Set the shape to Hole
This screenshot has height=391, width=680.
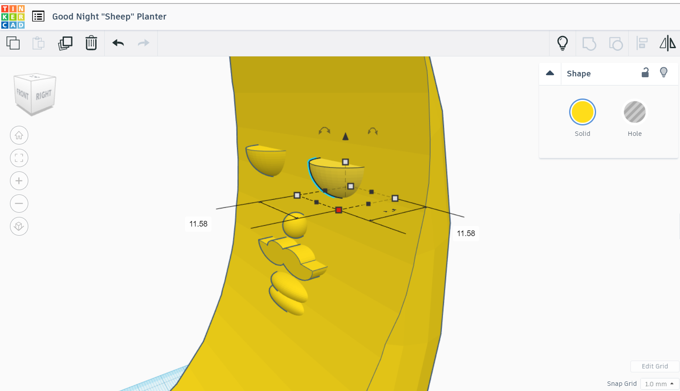point(635,112)
